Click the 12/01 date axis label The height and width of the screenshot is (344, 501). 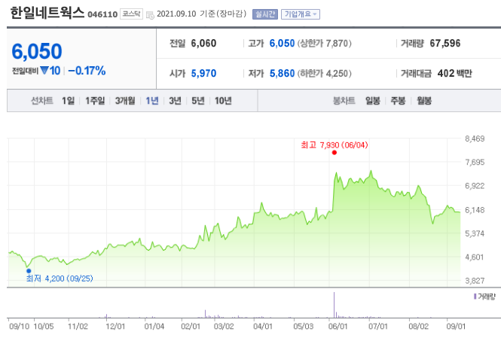pos(115,327)
